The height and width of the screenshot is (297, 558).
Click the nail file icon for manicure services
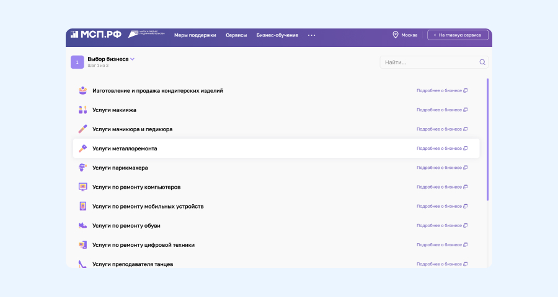coord(82,129)
